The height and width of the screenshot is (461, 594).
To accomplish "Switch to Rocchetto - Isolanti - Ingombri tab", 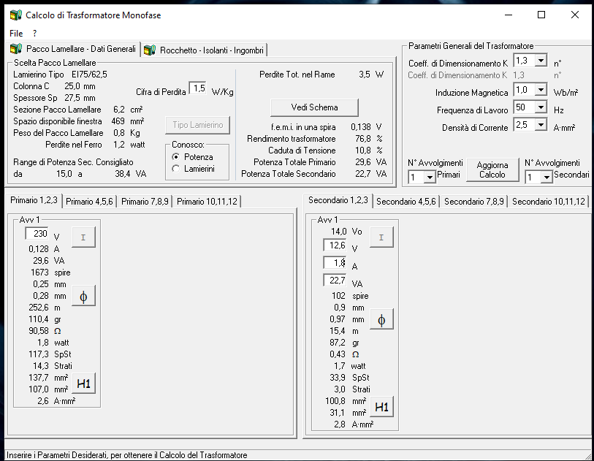I will pyautogui.click(x=204, y=50).
